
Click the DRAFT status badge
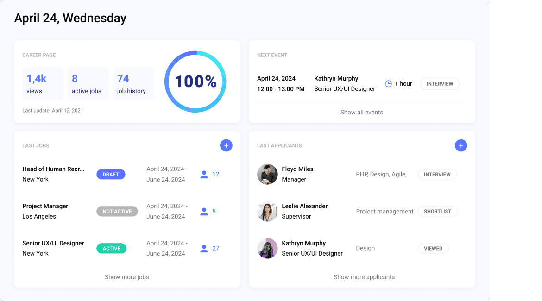point(111,175)
